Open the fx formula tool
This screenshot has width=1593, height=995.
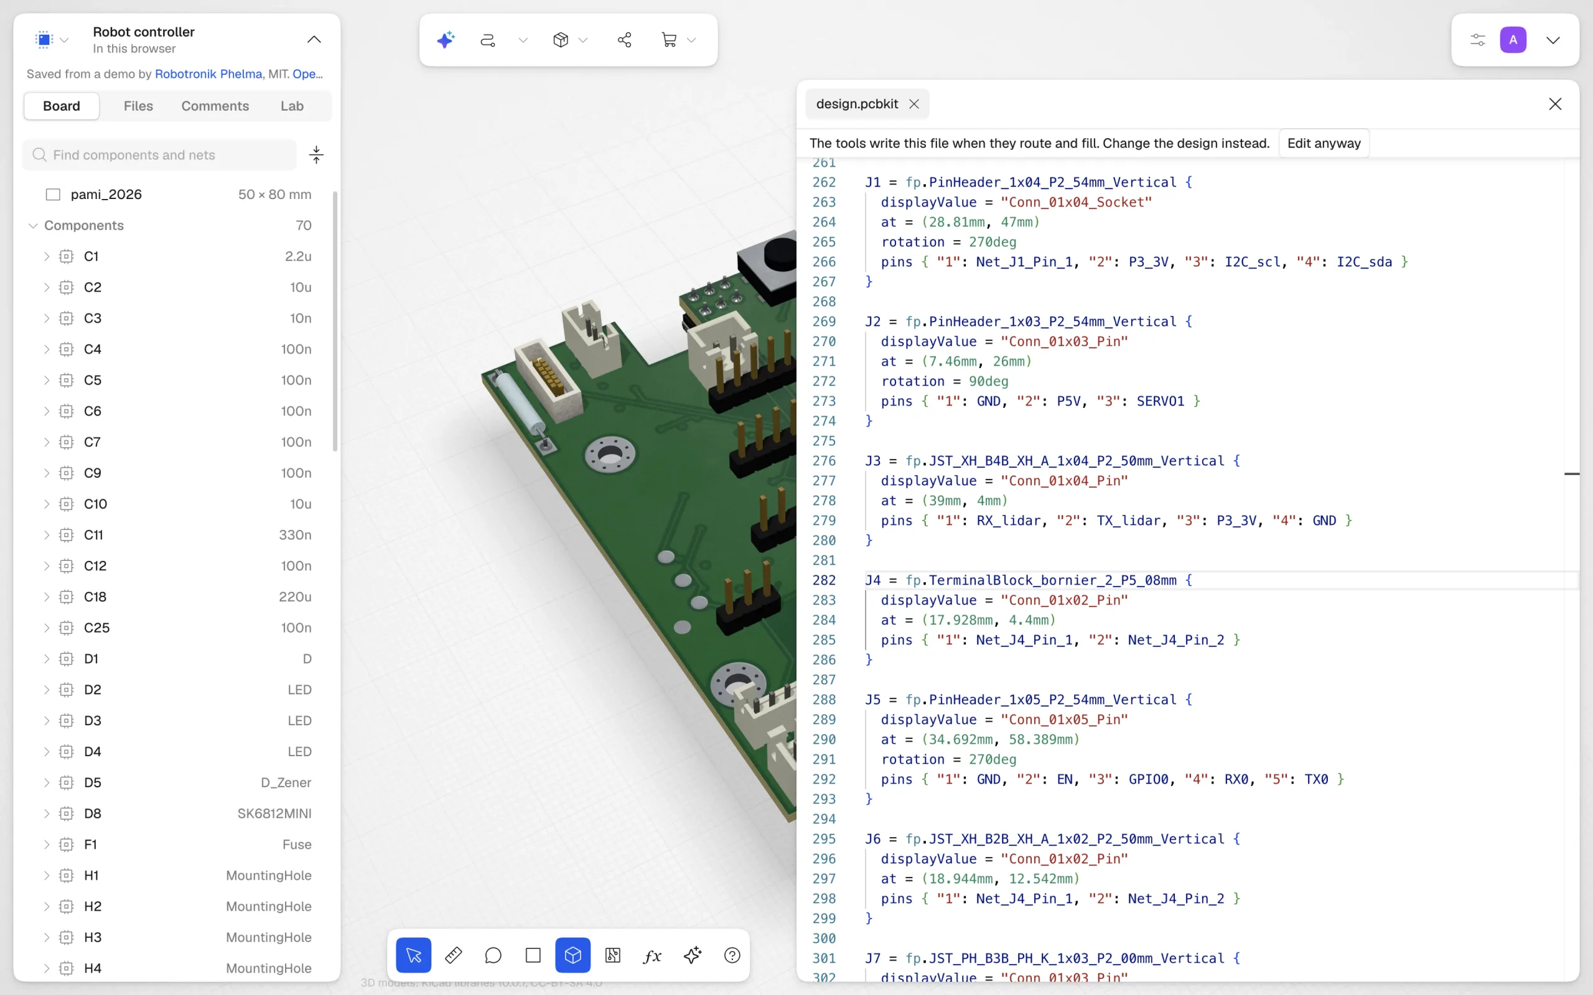[652, 955]
